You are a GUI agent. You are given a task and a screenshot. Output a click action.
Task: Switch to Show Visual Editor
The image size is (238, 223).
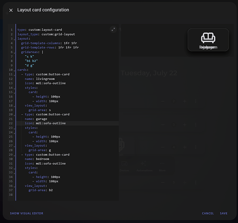coord(26,213)
